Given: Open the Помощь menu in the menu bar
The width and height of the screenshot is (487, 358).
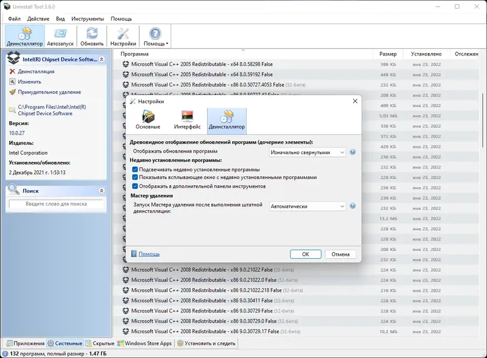Looking at the screenshot, I should (121, 19).
